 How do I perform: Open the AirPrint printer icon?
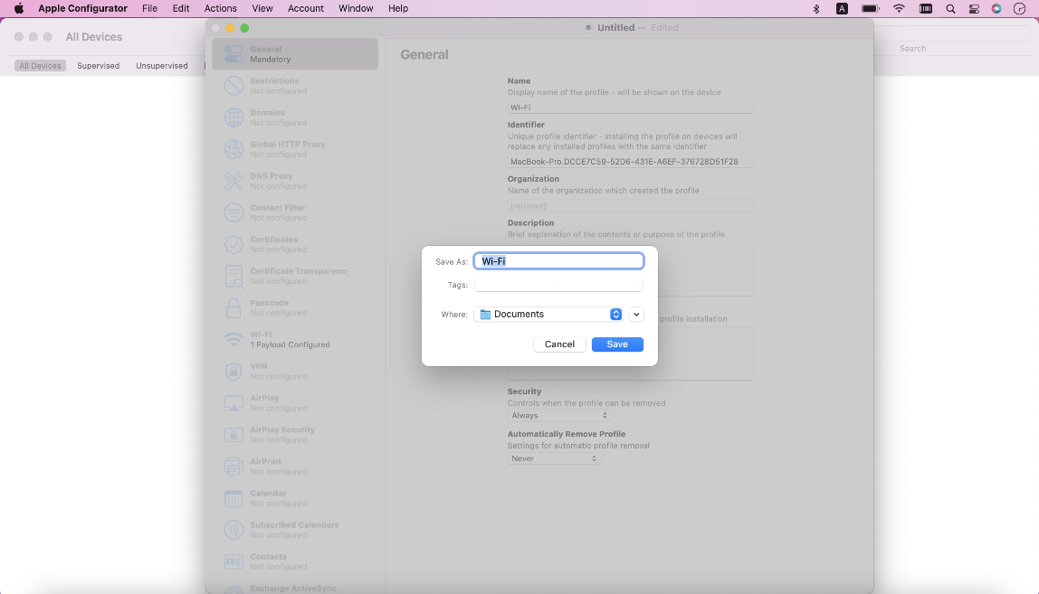234,467
